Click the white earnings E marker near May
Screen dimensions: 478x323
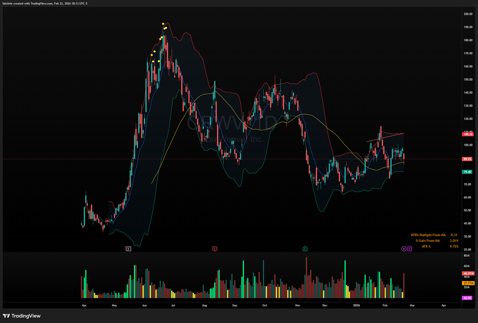[x=129, y=249]
